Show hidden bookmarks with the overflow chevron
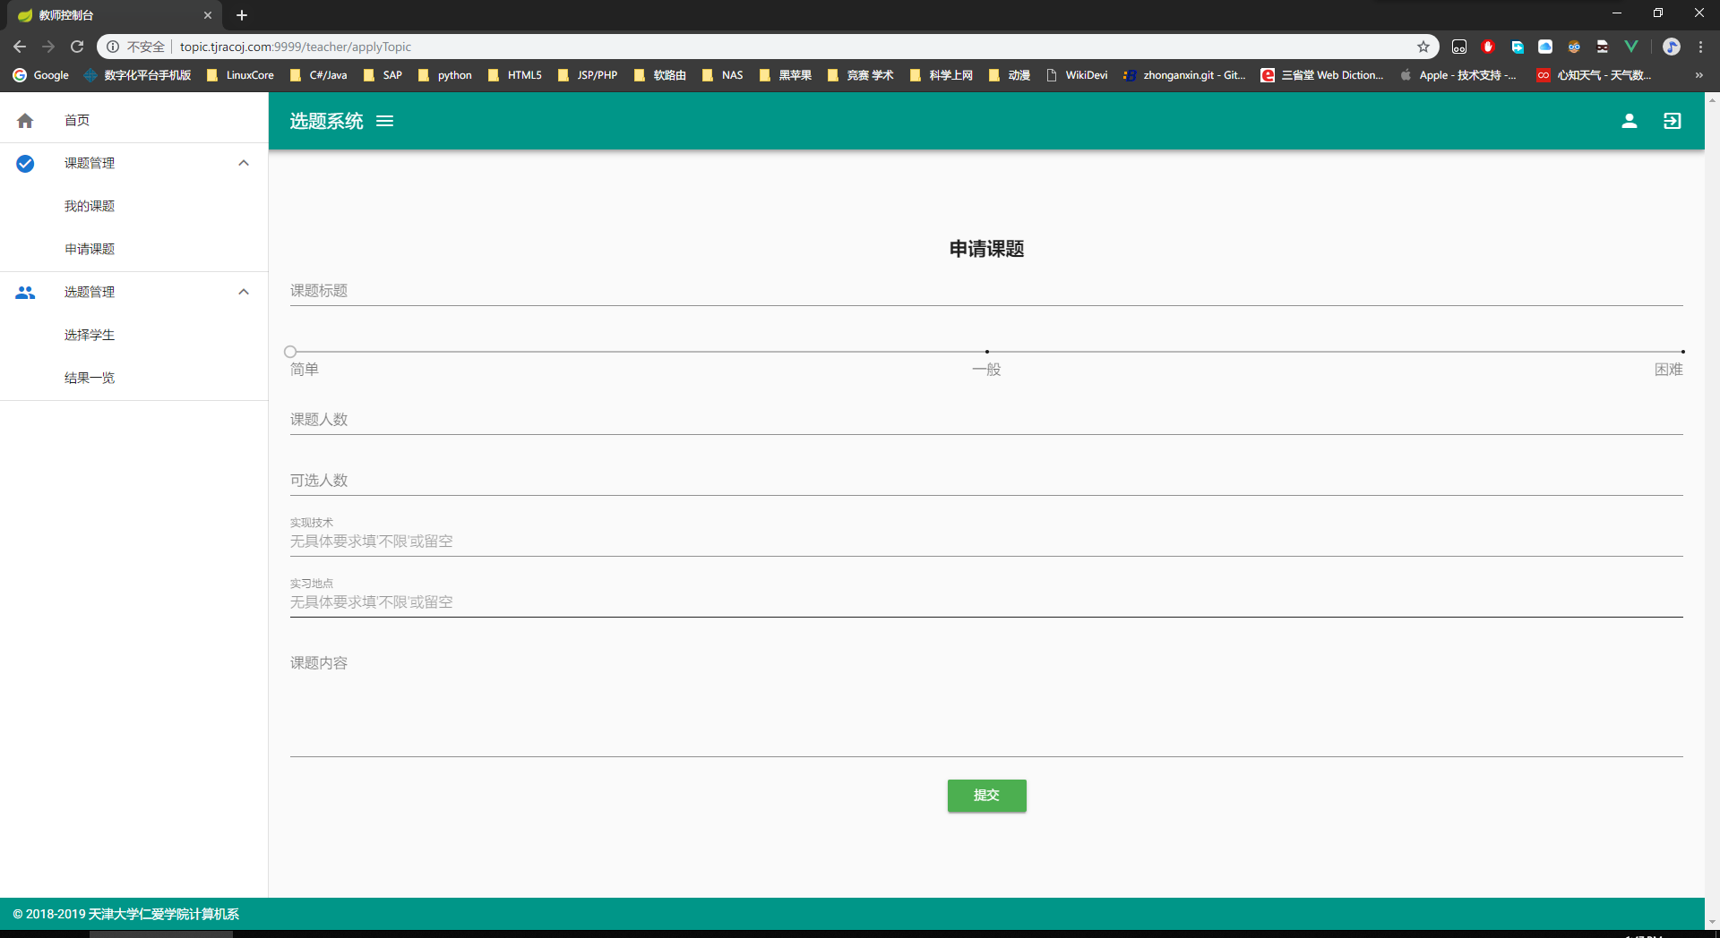 1699,75
